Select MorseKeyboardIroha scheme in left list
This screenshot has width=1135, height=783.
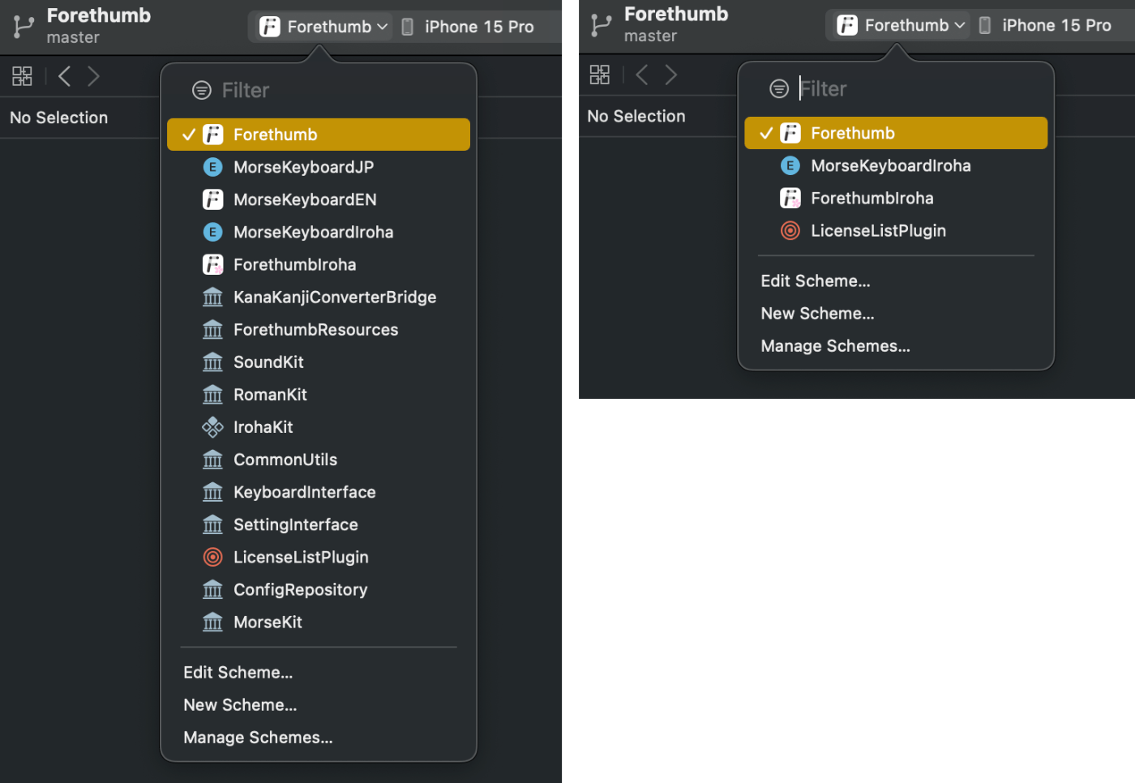[x=319, y=232]
